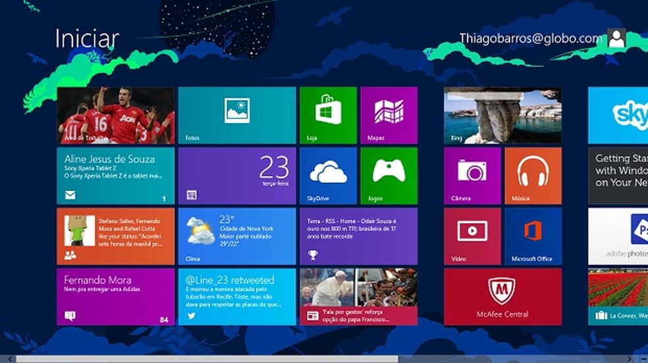Open the Vídeo tile

[472, 236]
